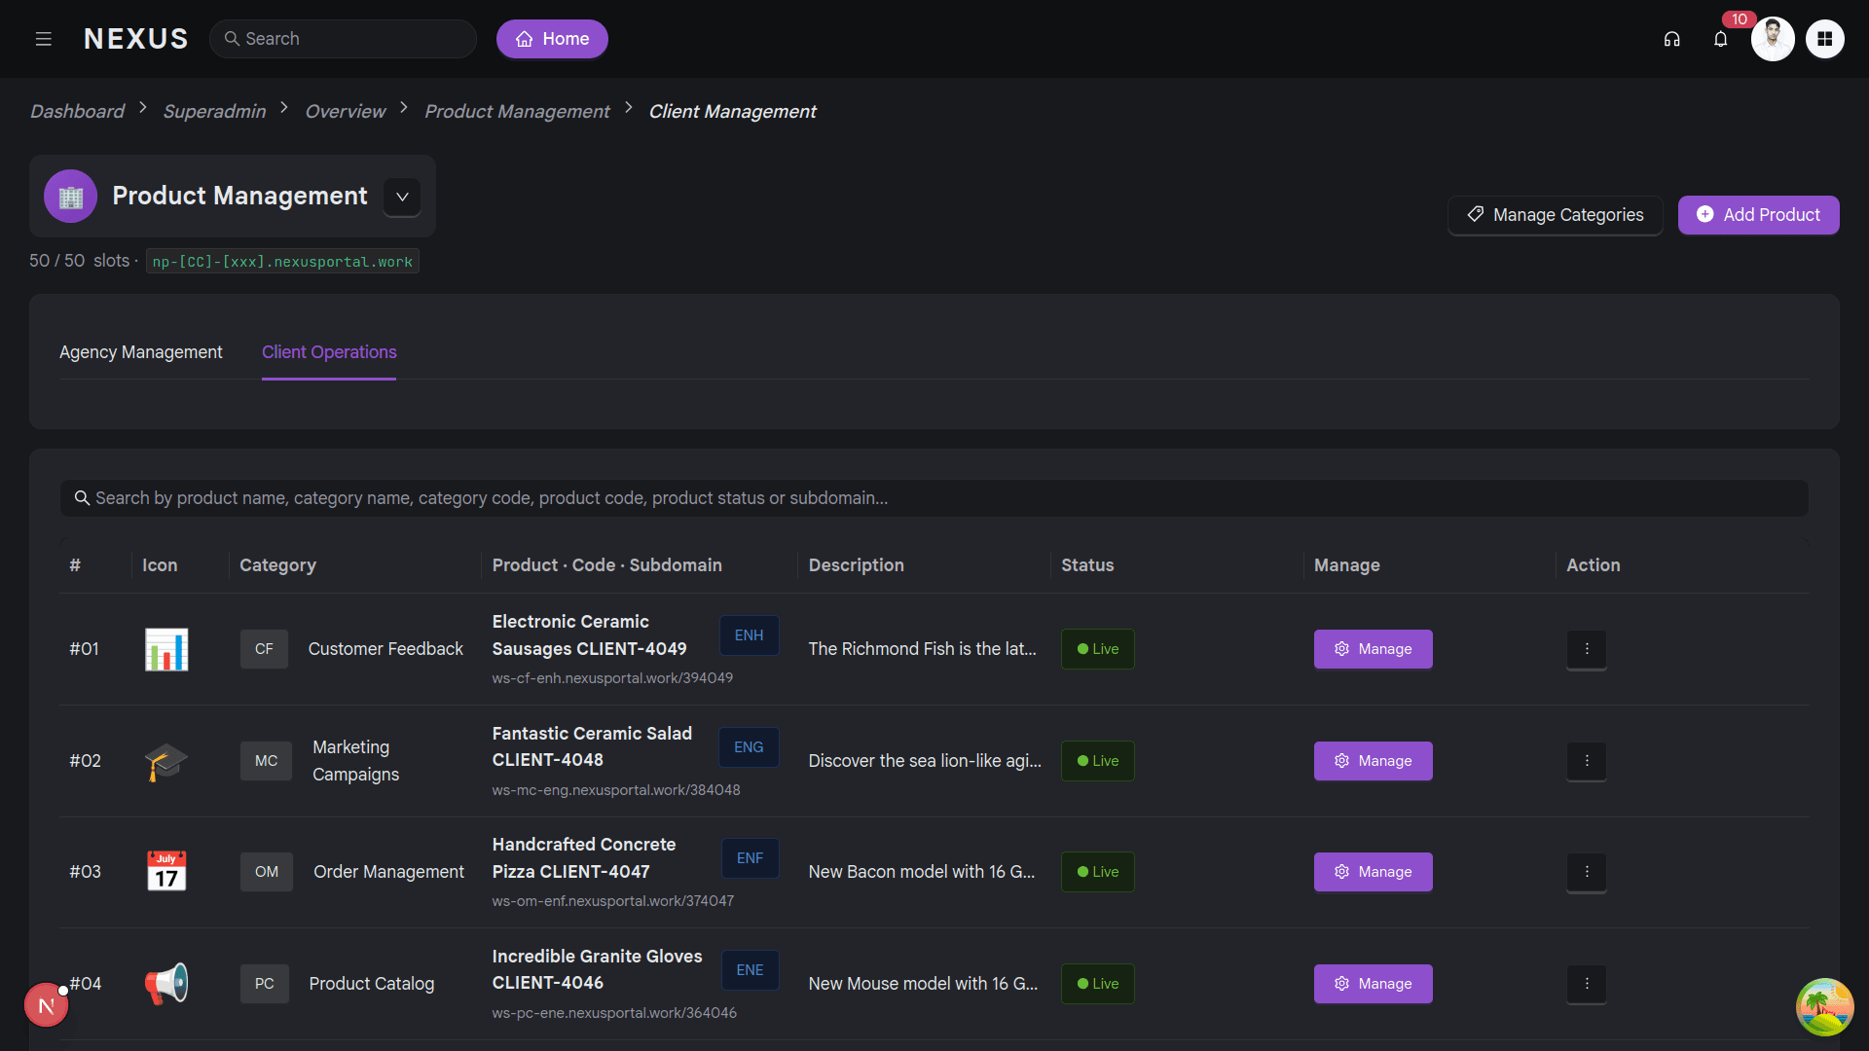
Task: Click the ENG code badge
Action: point(749,747)
